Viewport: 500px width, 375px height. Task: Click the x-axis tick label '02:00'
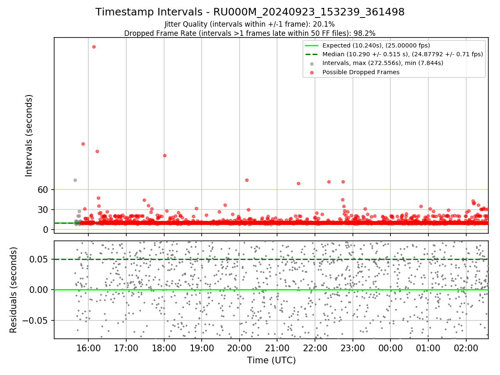tap(466, 347)
